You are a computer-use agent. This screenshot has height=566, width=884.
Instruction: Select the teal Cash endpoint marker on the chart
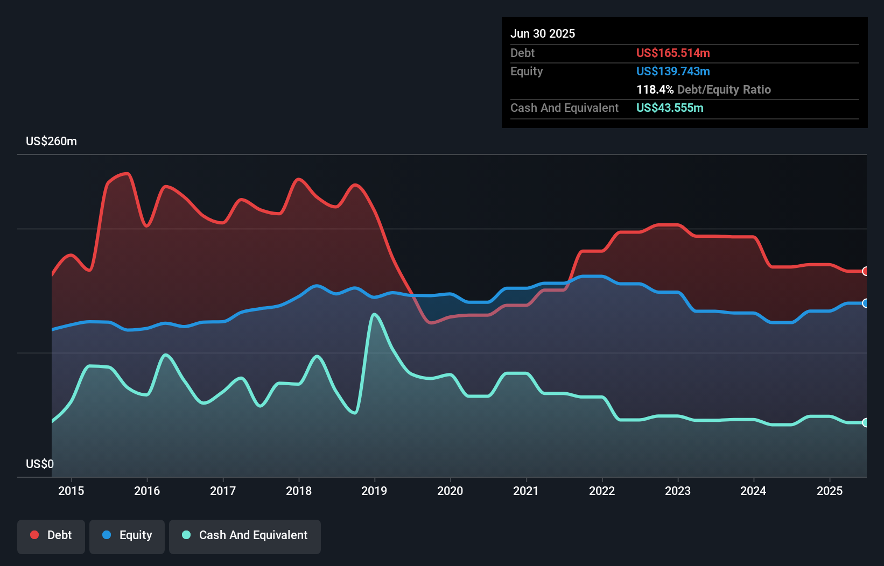tap(865, 423)
